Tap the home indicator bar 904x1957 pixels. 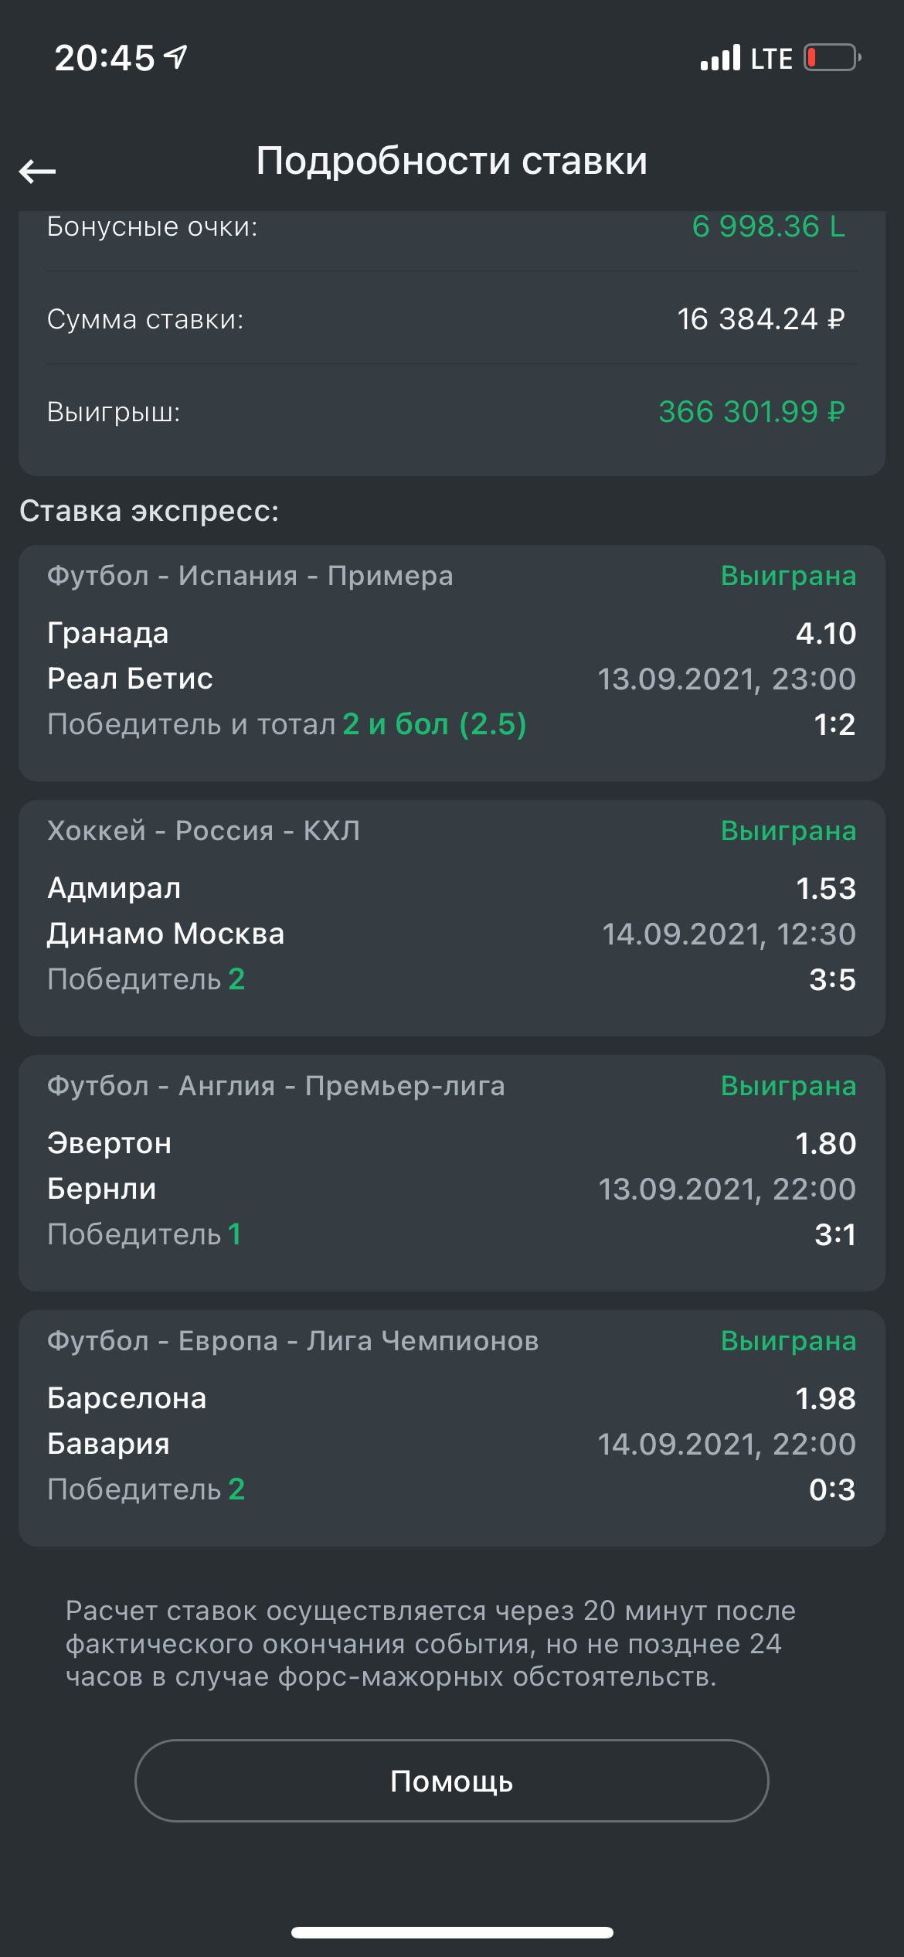(x=451, y=1932)
